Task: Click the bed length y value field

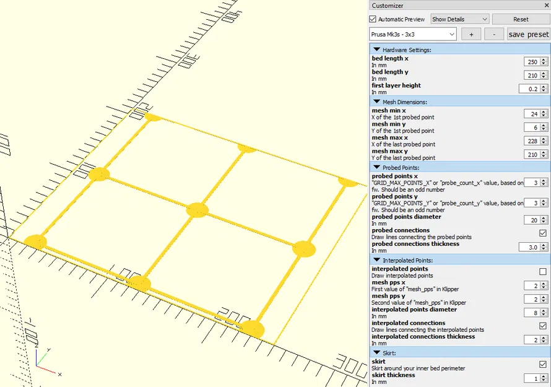Action: [532, 75]
